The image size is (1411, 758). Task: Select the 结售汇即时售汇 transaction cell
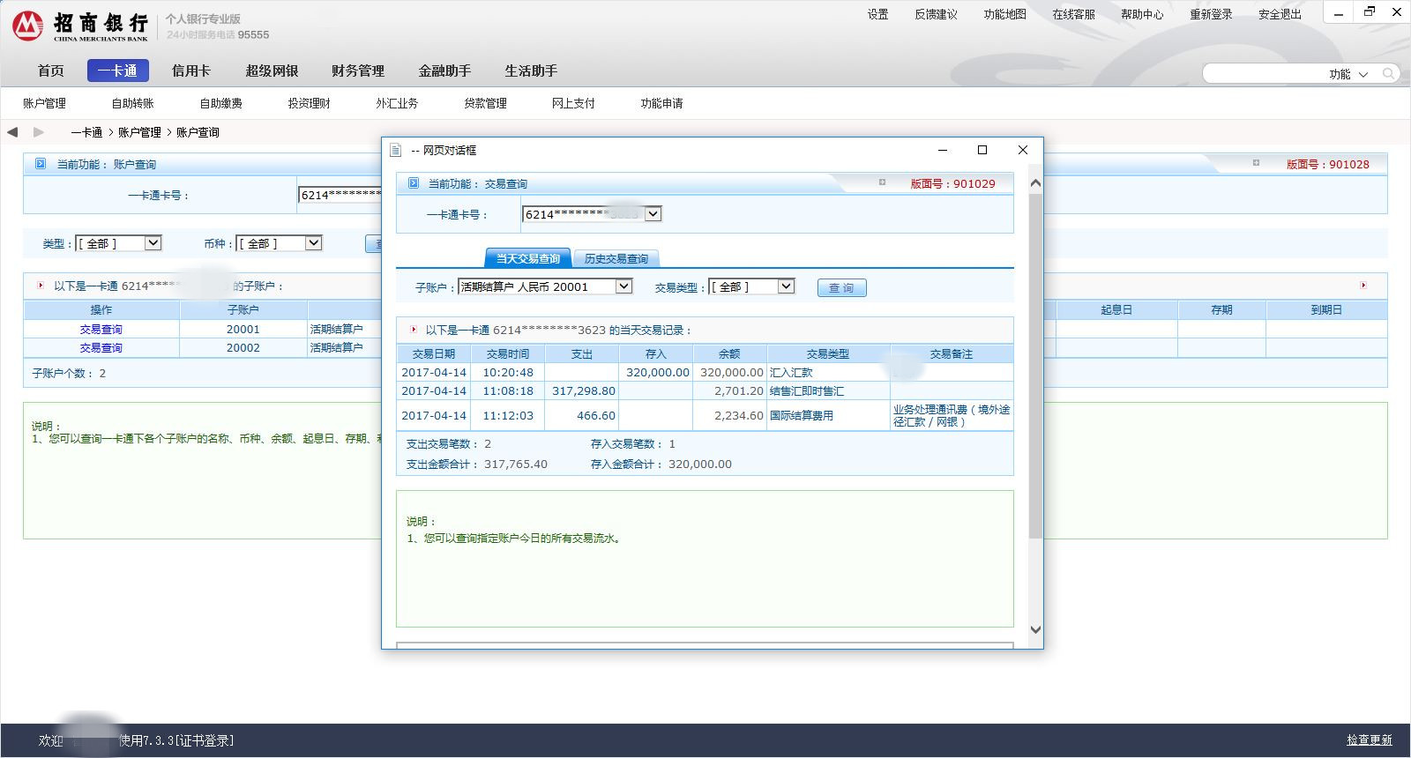(x=828, y=391)
